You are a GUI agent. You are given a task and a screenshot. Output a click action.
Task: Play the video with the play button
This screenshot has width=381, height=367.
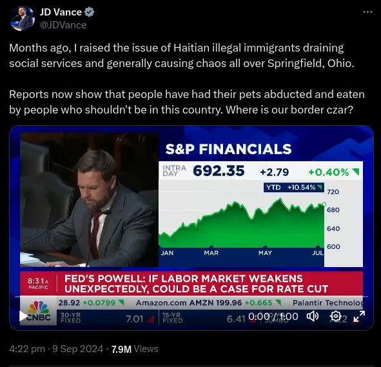24,316
